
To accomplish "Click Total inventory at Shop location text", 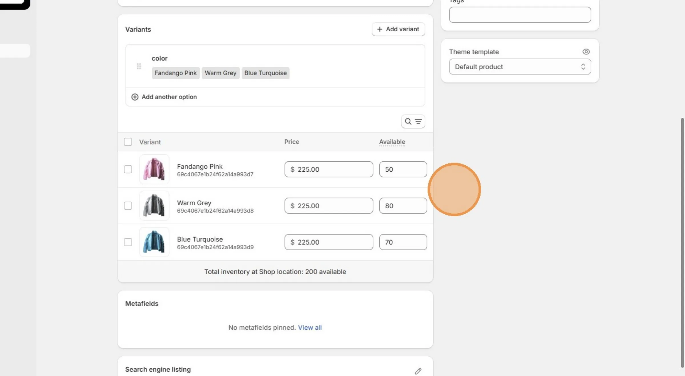I will 275,272.
